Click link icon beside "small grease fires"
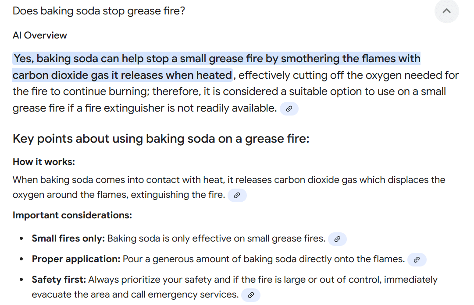Viewport: 474px width, 305px height. (337, 239)
